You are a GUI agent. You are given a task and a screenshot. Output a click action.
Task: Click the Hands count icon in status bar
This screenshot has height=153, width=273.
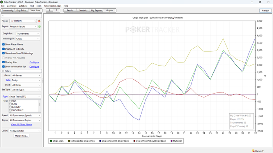pos(253,151)
